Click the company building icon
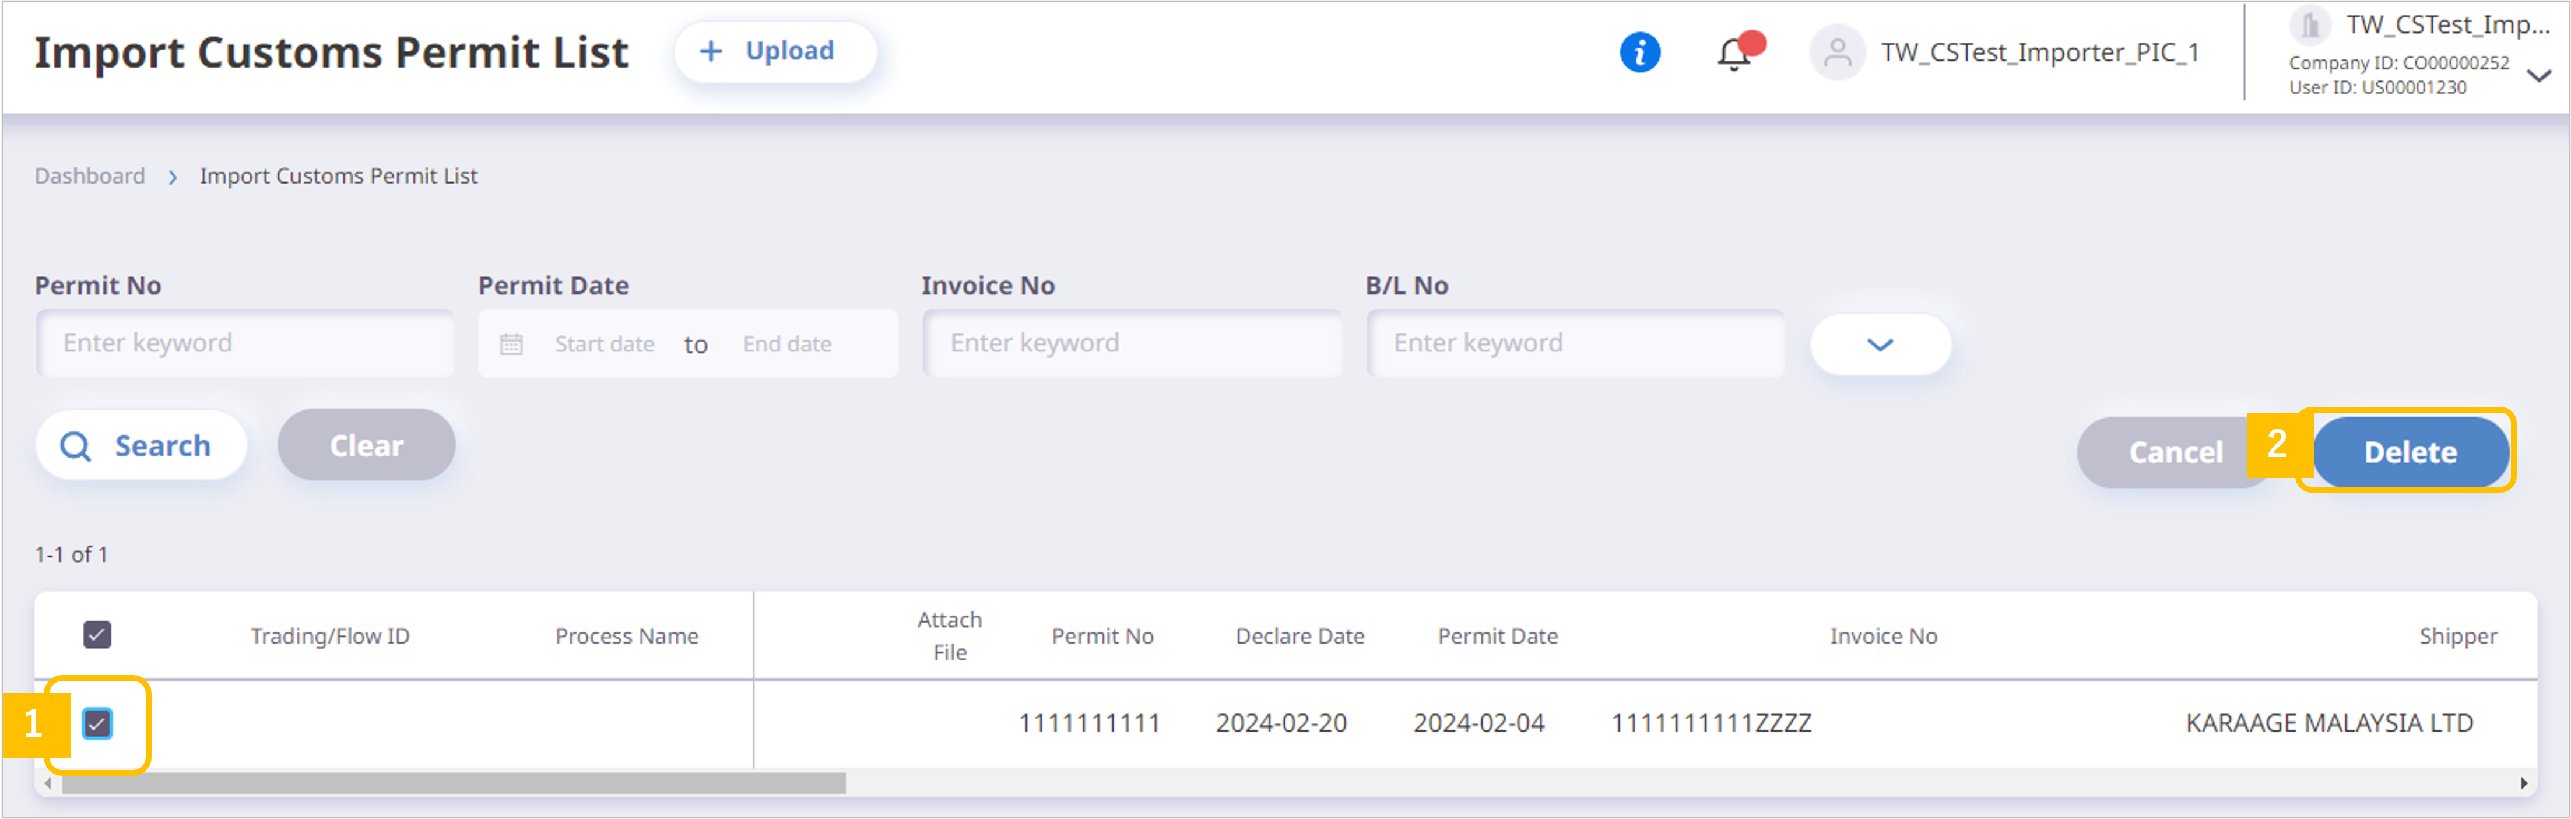Image resolution: width=2571 pixels, height=819 pixels. coord(2309,25)
